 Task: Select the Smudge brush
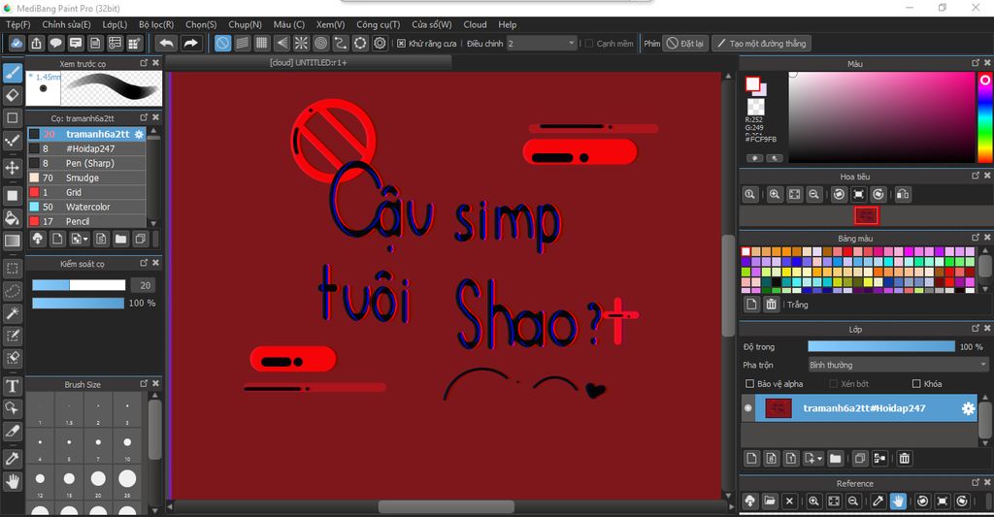point(86,178)
